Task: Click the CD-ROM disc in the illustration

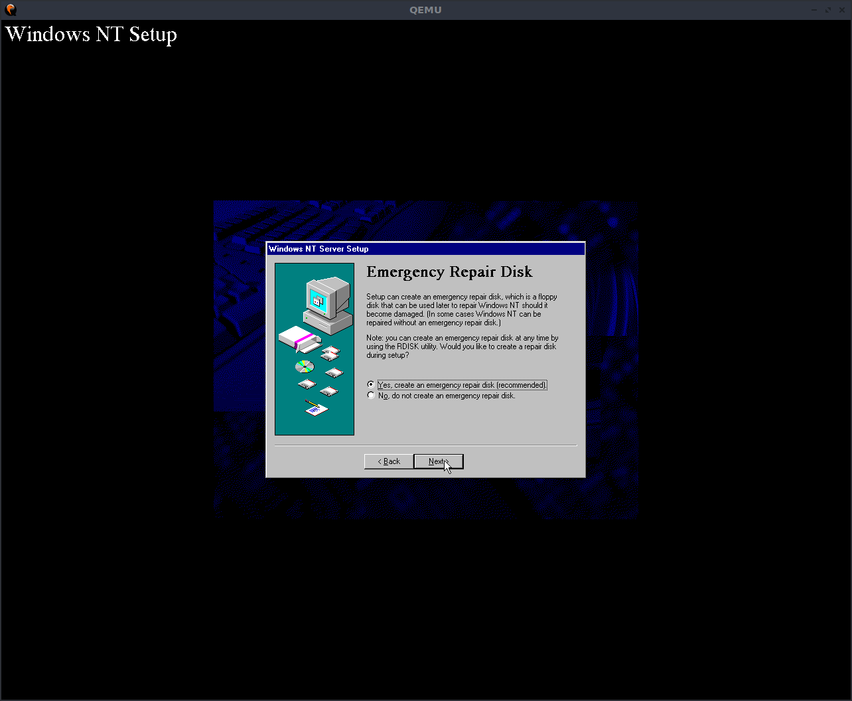Action: click(x=305, y=366)
